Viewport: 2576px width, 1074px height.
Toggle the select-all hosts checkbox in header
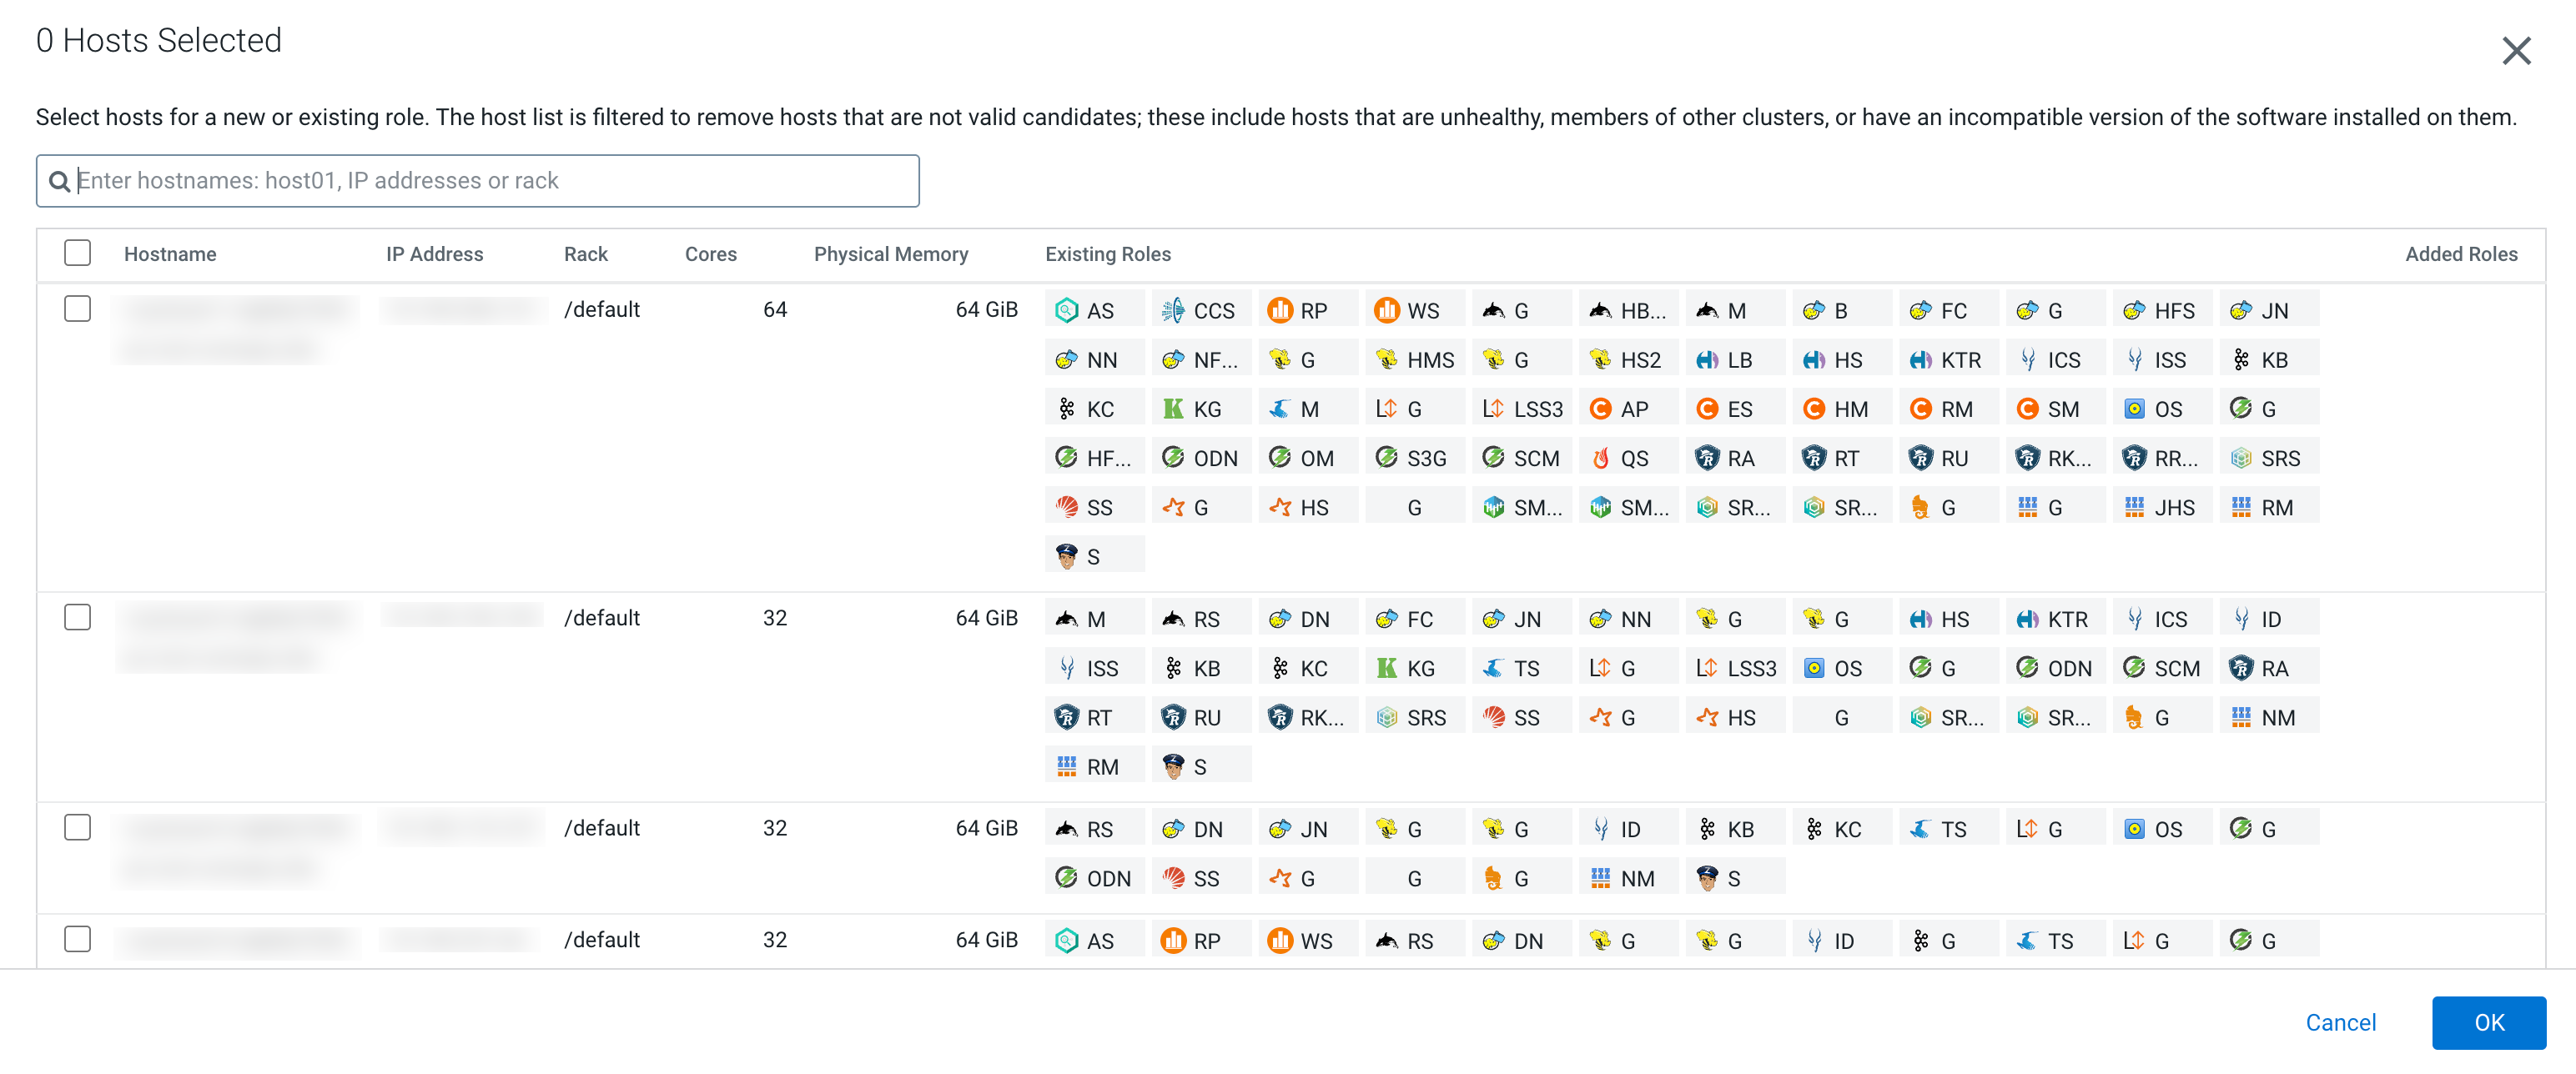coord(77,253)
